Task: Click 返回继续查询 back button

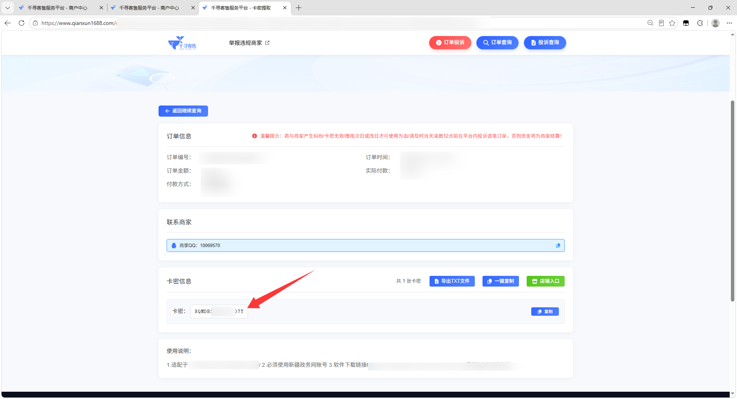Action: [x=183, y=111]
